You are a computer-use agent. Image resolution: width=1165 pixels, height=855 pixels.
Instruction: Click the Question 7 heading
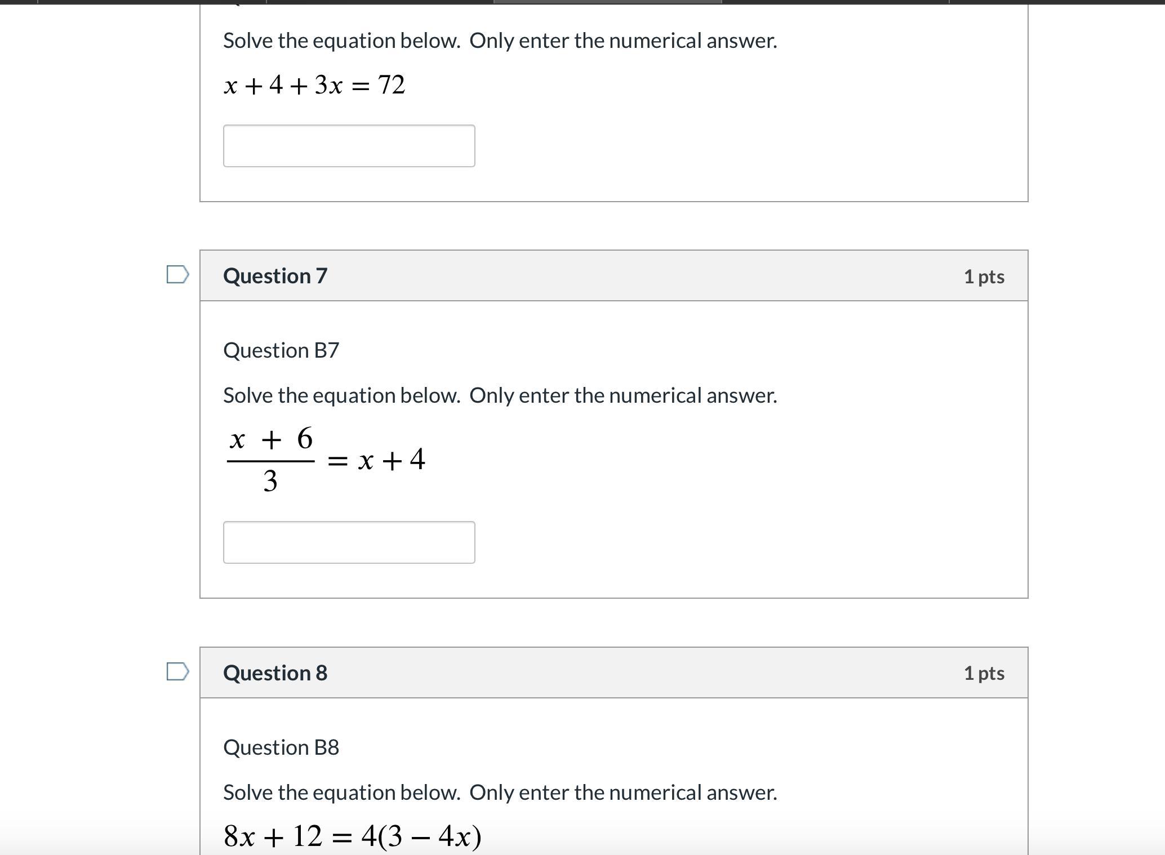click(275, 276)
